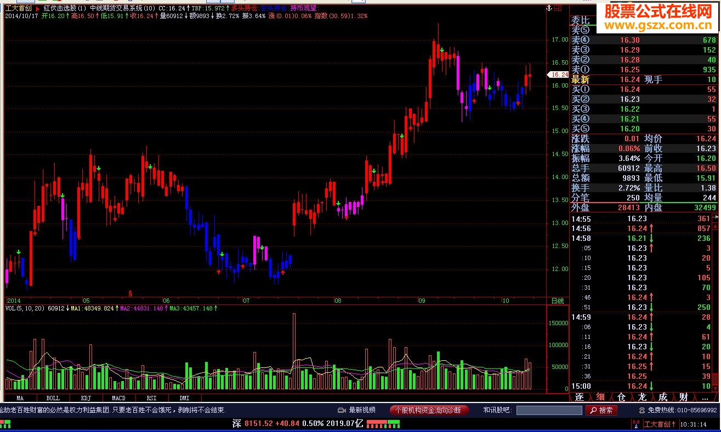Click the 涨跌 value 0.01
This screenshot has width=721, height=432.
632,139
